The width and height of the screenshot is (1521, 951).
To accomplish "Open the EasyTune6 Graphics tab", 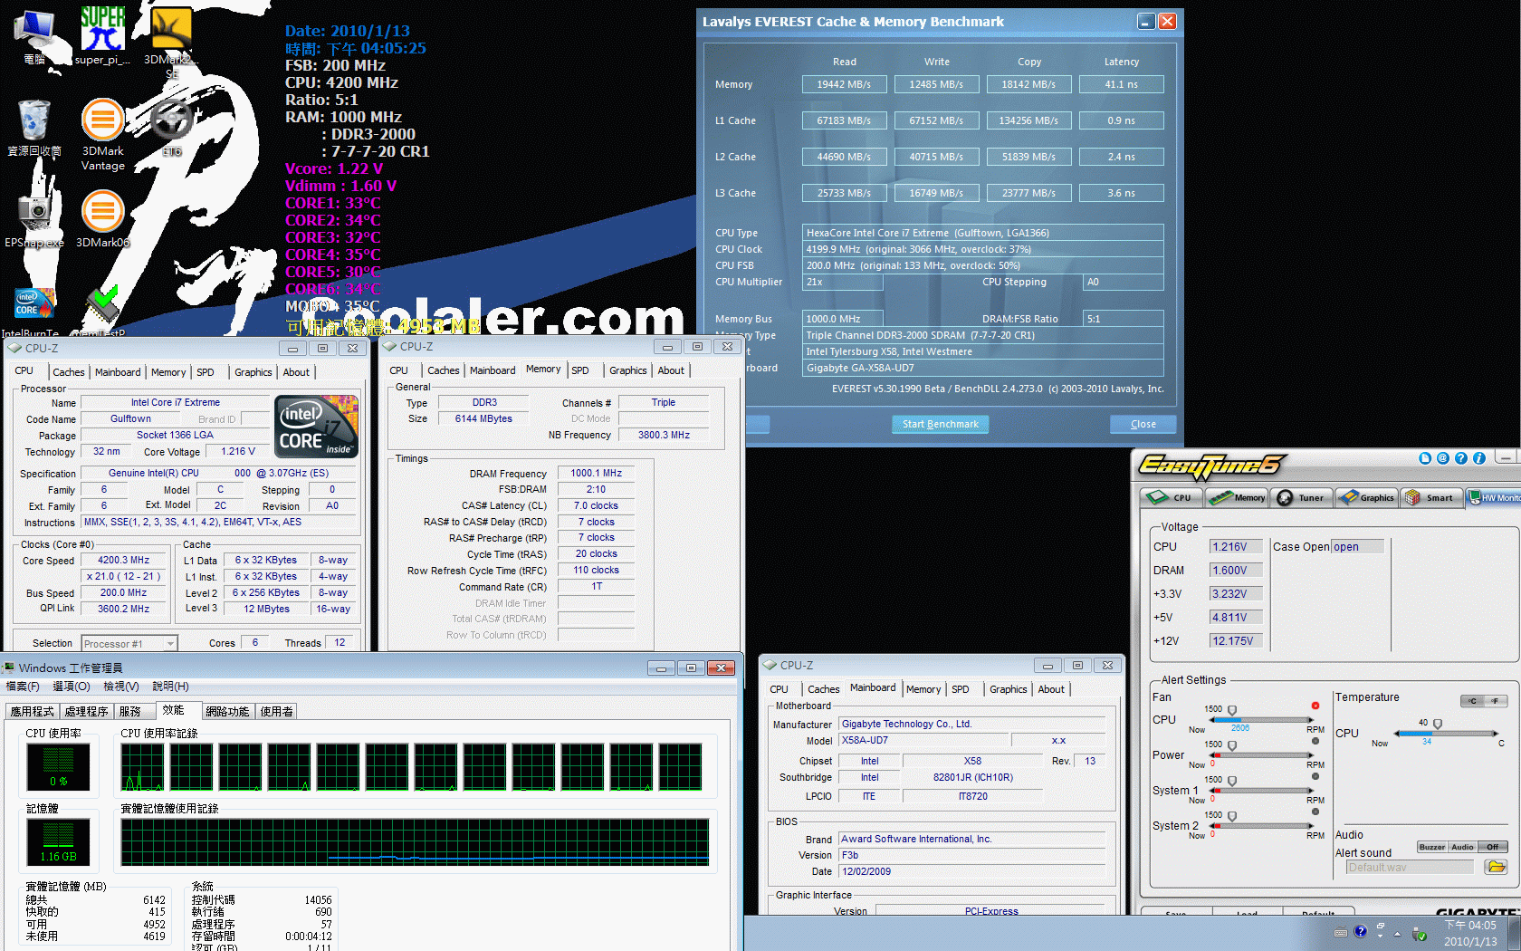I will [x=1367, y=497].
